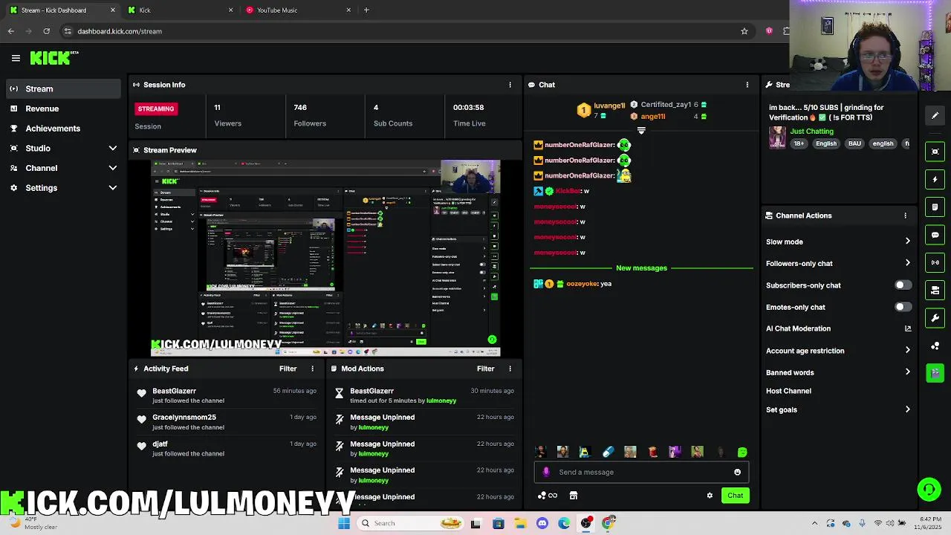The image size is (951, 535).
Task: Click Gracelynnsmom25 in Activity Feed
Action: tap(184, 418)
